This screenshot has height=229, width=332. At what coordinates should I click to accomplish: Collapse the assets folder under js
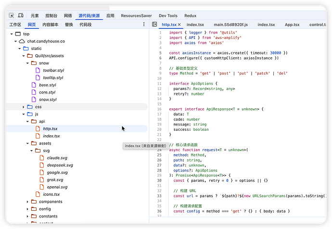coord(27,143)
